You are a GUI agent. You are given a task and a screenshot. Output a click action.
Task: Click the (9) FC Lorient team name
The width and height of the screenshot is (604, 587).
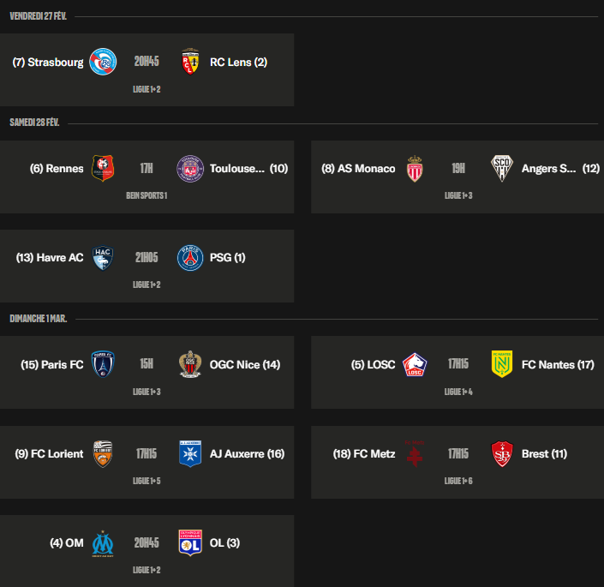pos(50,454)
